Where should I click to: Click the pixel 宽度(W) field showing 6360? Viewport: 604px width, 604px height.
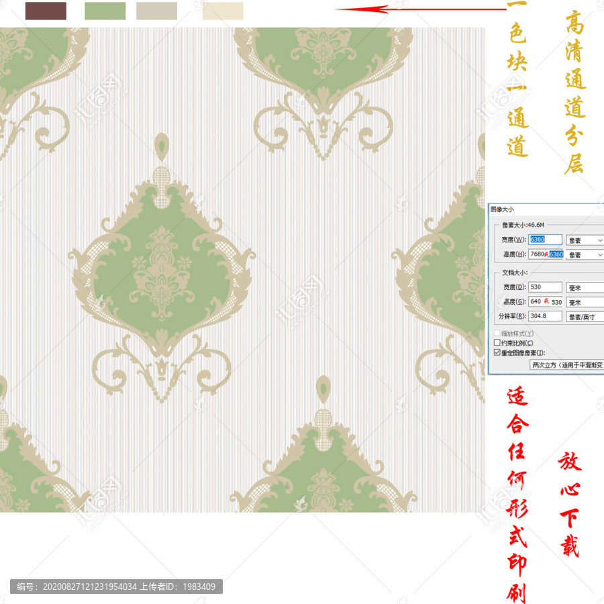point(545,240)
